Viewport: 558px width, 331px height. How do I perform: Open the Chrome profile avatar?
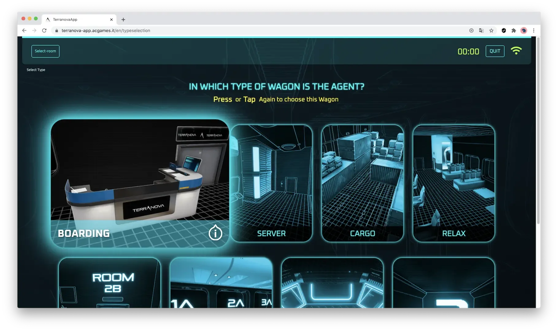tap(524, 31)
